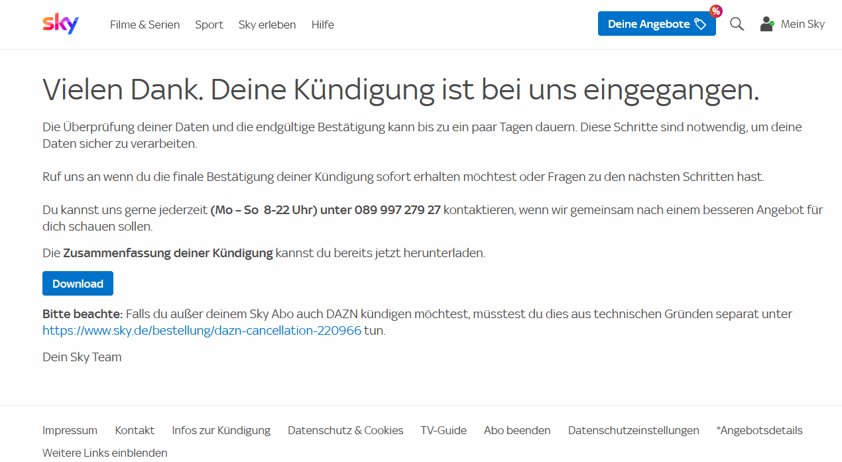Image resolution: width=842 pixels, height=462 pixels.
Task: Open Kontakt footer link
Action: [x=135, y=430]
